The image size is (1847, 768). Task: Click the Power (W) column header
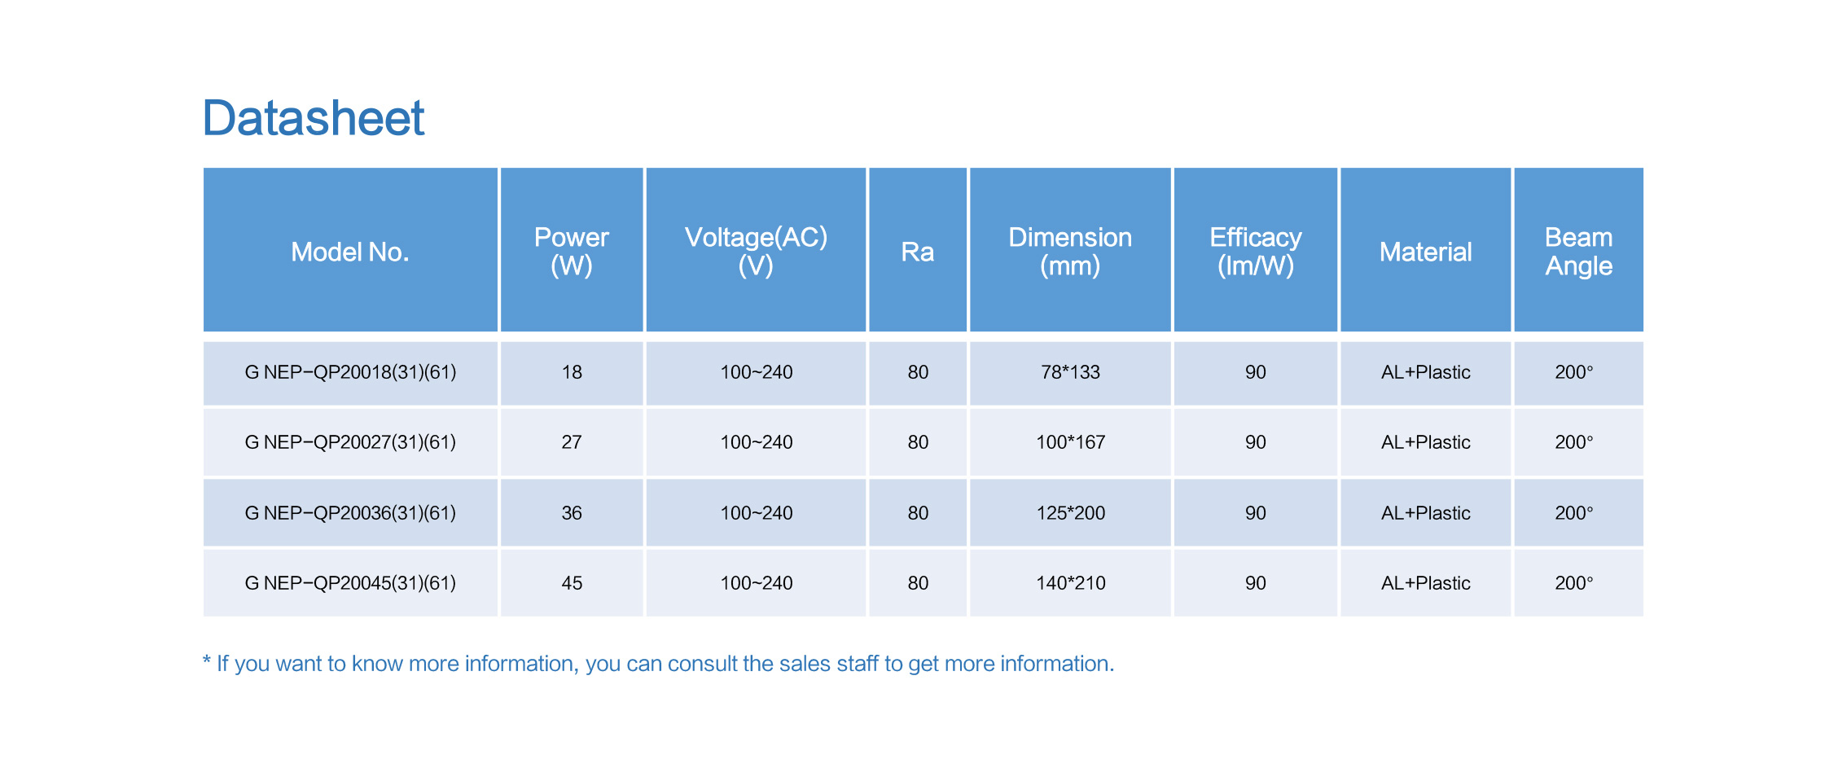coord(572,251)
